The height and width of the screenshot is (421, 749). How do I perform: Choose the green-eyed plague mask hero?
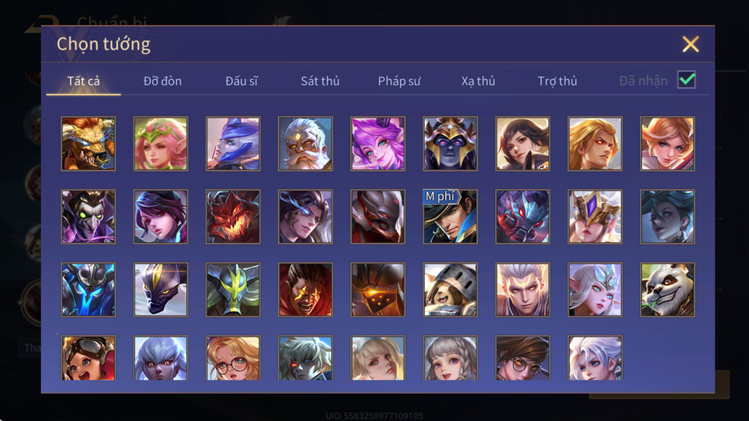pos(88,217)
